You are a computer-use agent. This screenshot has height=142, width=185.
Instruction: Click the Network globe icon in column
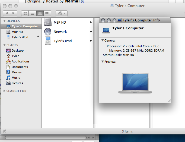click(48, 31)
